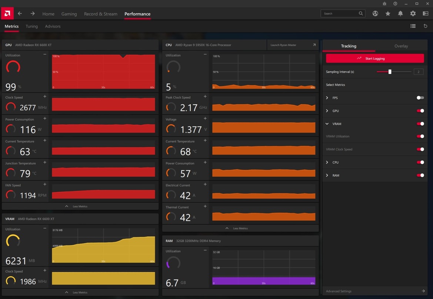The height and width of the screenshot is (299, 433).
Task: Disable CPU tracking toggle
Action: point(420,162)
